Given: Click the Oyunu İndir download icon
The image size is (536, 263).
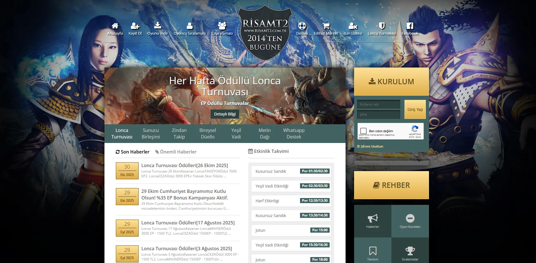Looking at the screenshot, I should click(157, 26).
